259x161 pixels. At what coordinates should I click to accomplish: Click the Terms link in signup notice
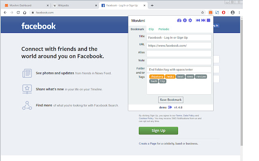pos(179,116)
